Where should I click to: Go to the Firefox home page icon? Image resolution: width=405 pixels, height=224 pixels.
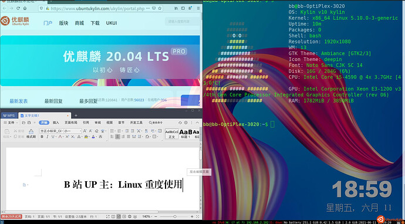pos(25,8)
